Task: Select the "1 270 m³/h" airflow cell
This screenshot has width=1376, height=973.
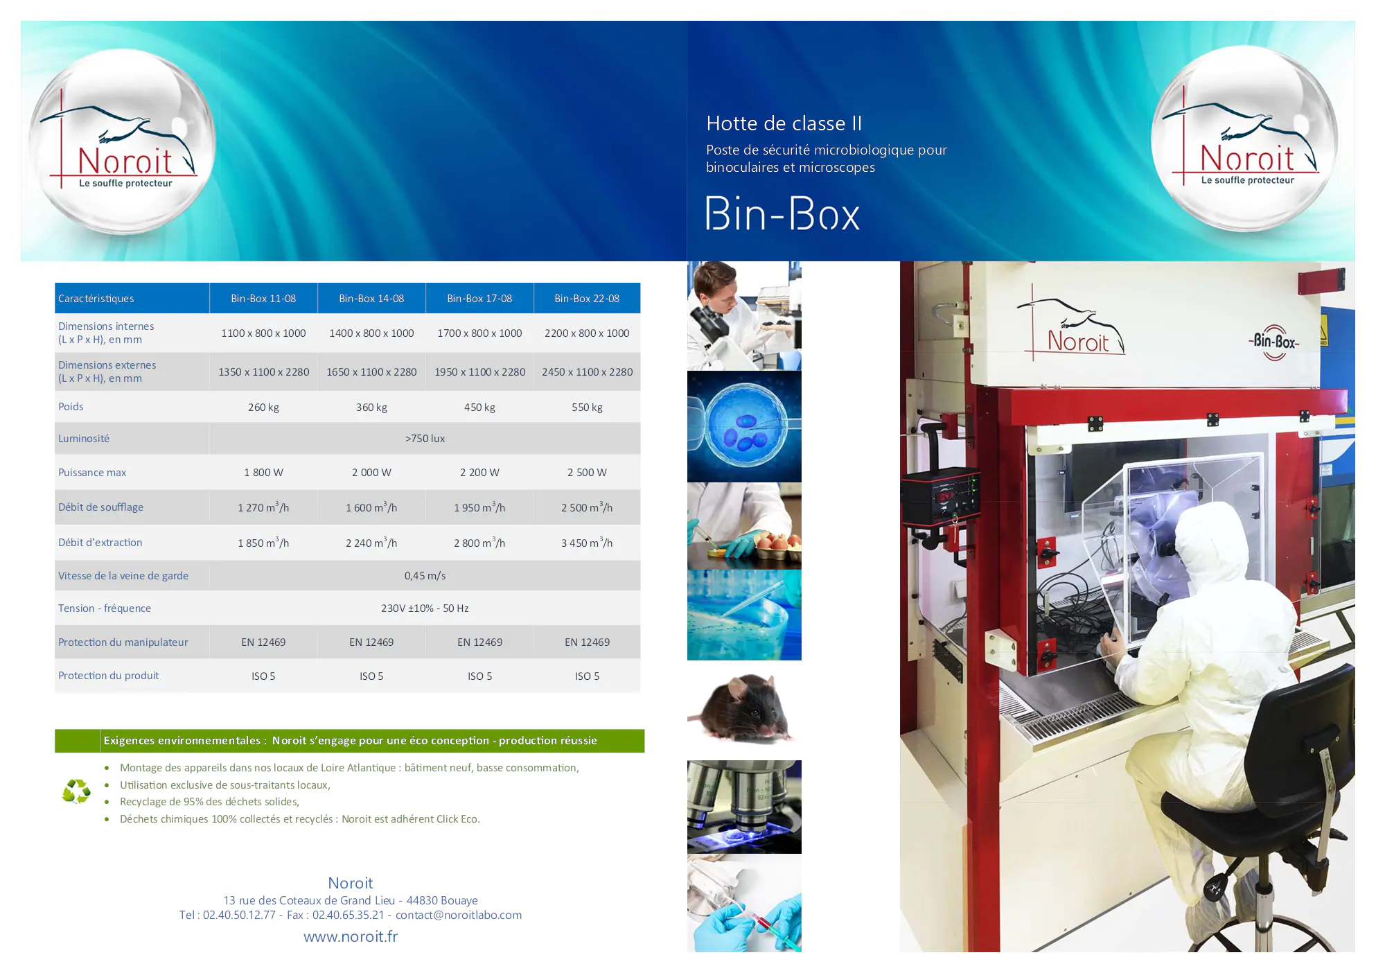Action: 263,507
